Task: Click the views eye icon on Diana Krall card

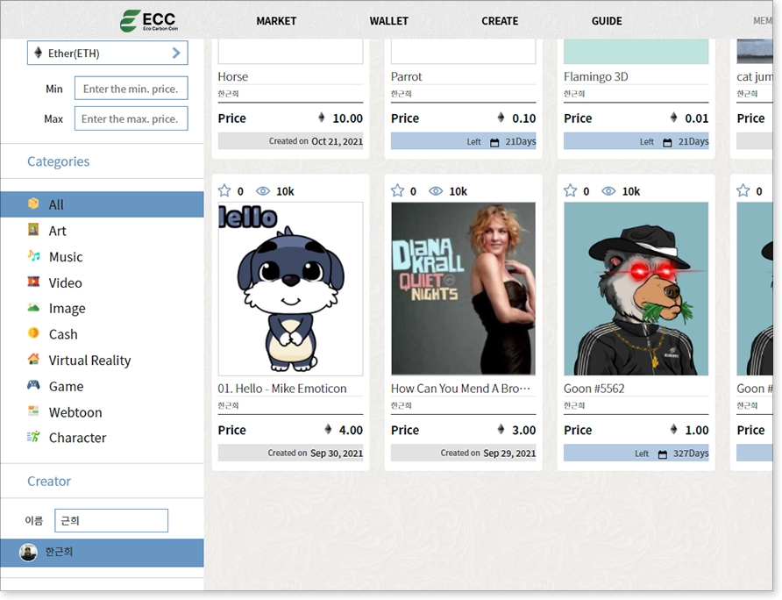Action: coord(436,191)
